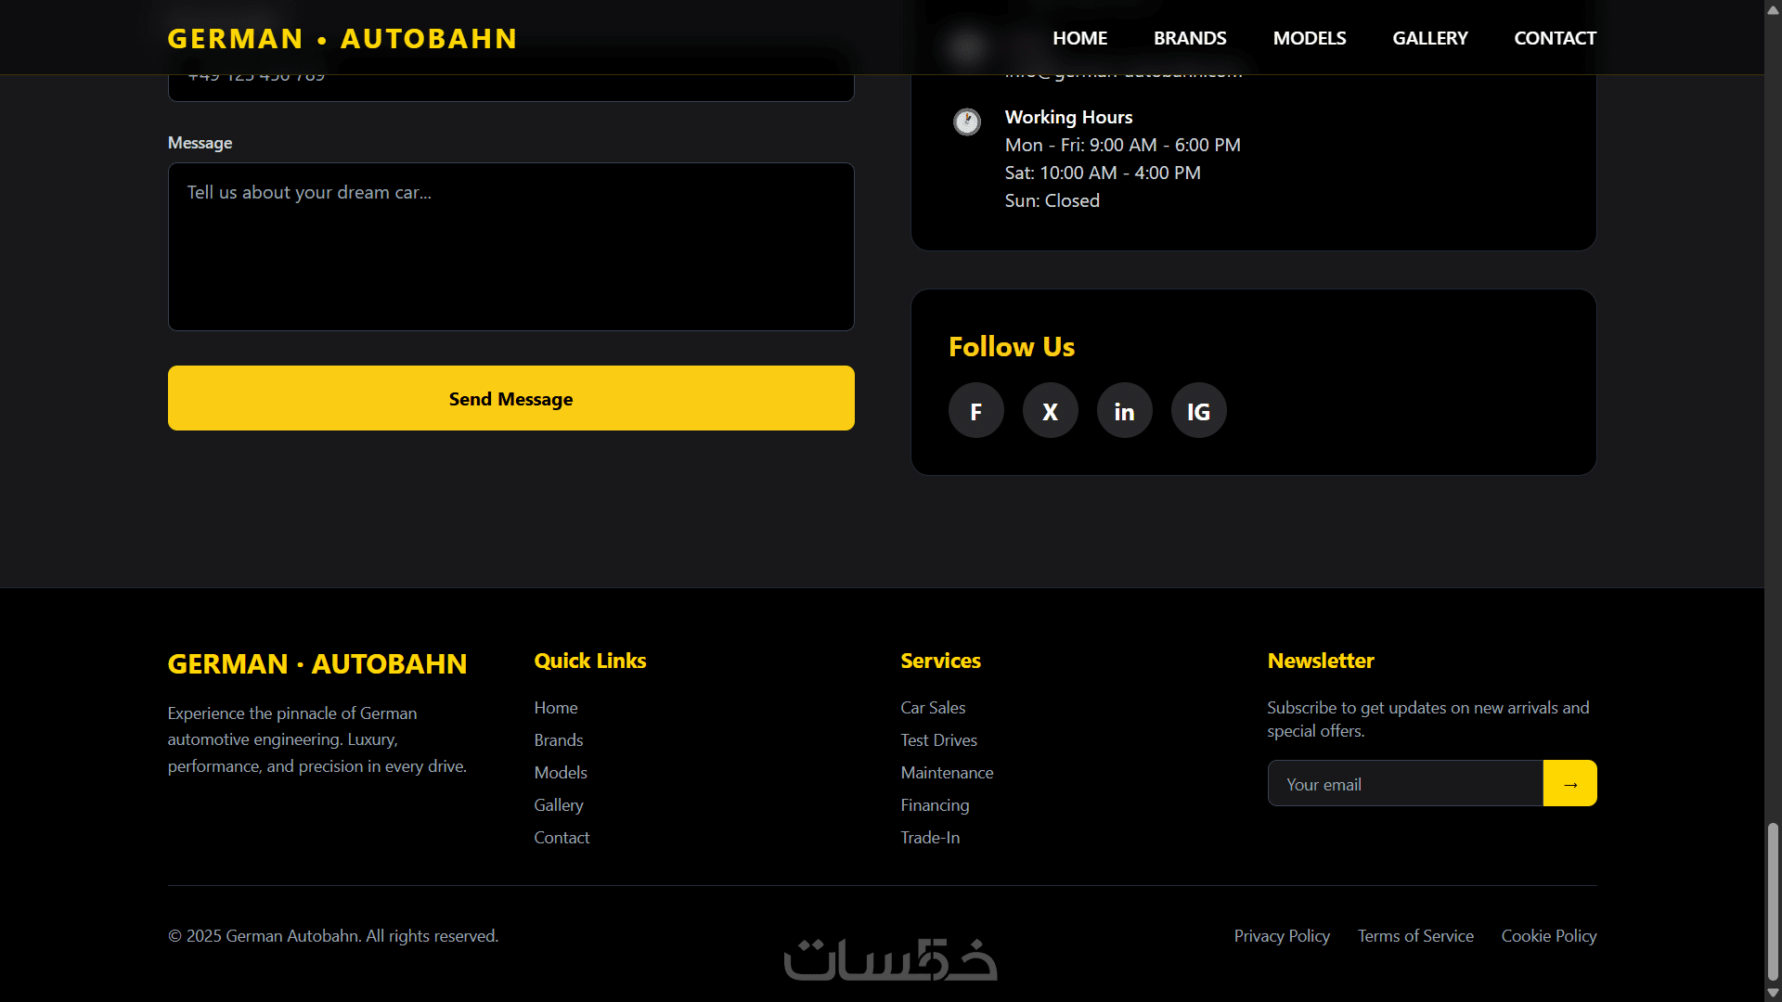Image resolution: width=1782 pixels, height=1002 pixels.
Task: Submit newsletter with yellow arrow button
Action: [x=1569, y=784]
